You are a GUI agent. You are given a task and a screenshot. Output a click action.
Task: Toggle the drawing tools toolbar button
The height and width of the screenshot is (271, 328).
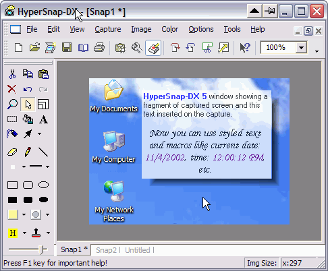click(x=153, y=48)
